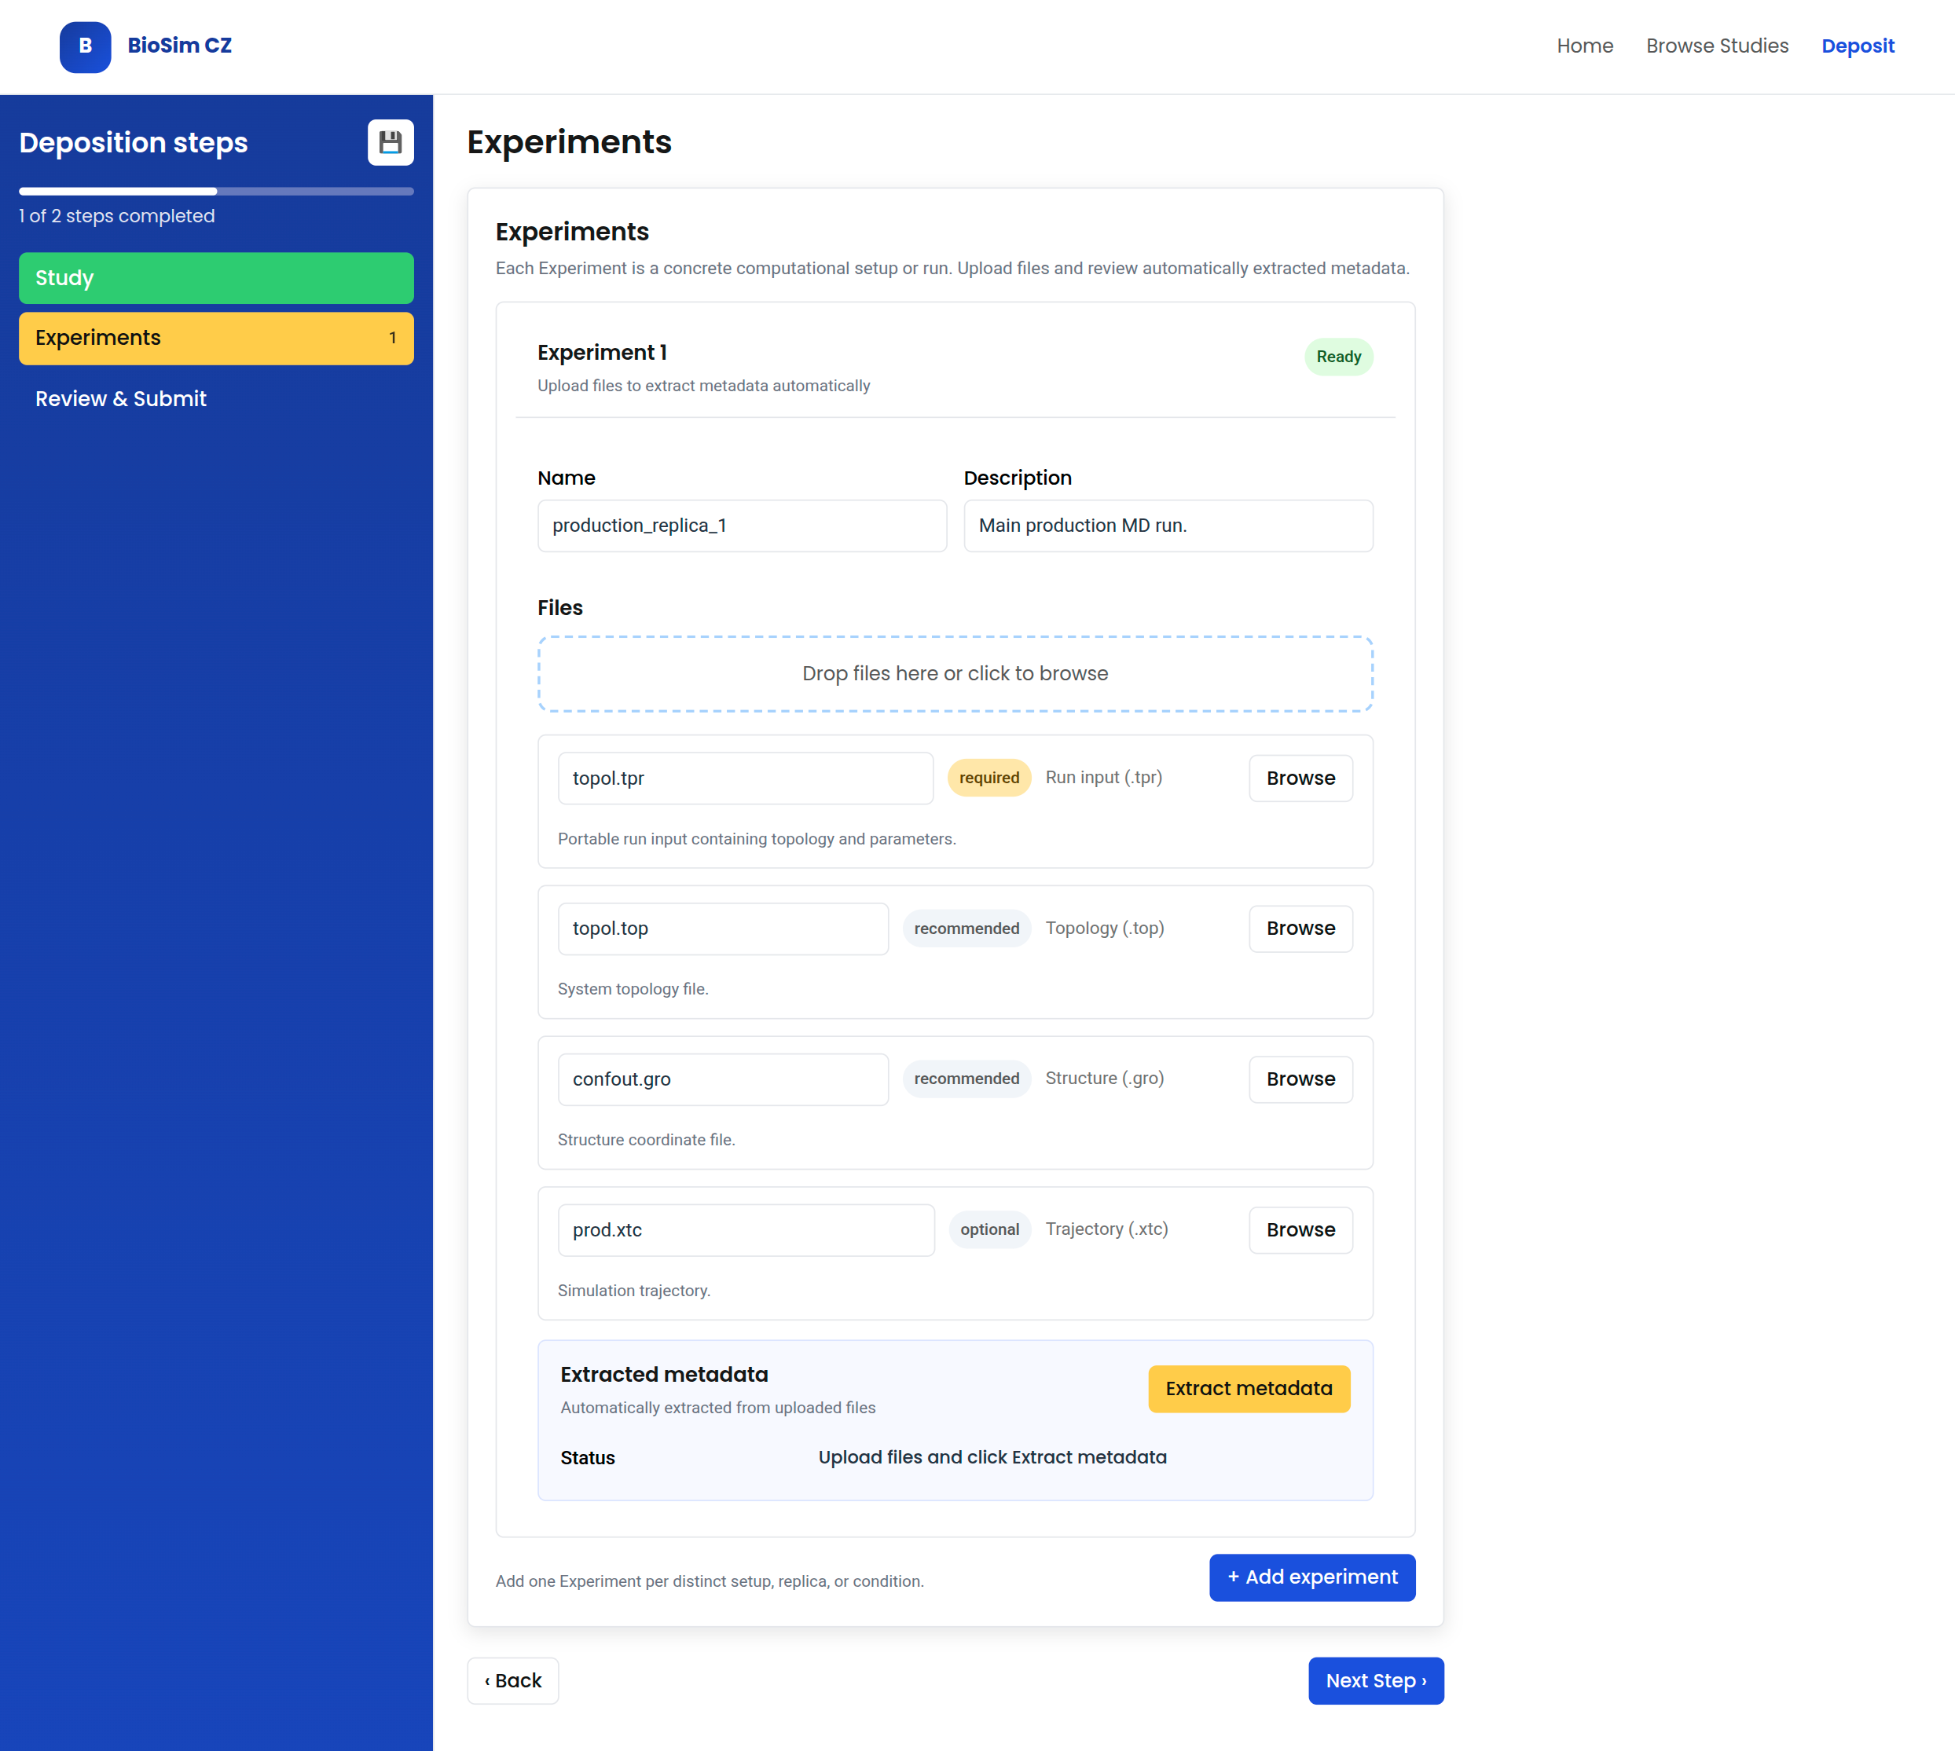Click the 'Trajectory (.xtc)' label

coord(1106,1229)
